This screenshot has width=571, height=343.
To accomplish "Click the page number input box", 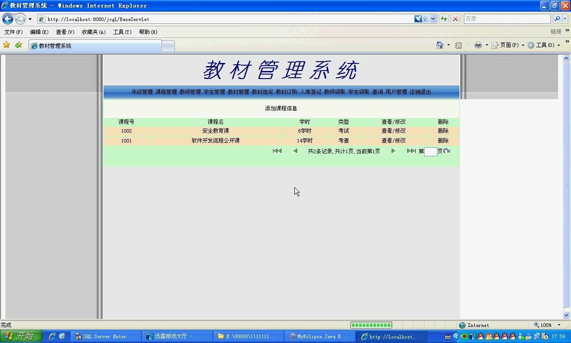I will coord(430,152).
